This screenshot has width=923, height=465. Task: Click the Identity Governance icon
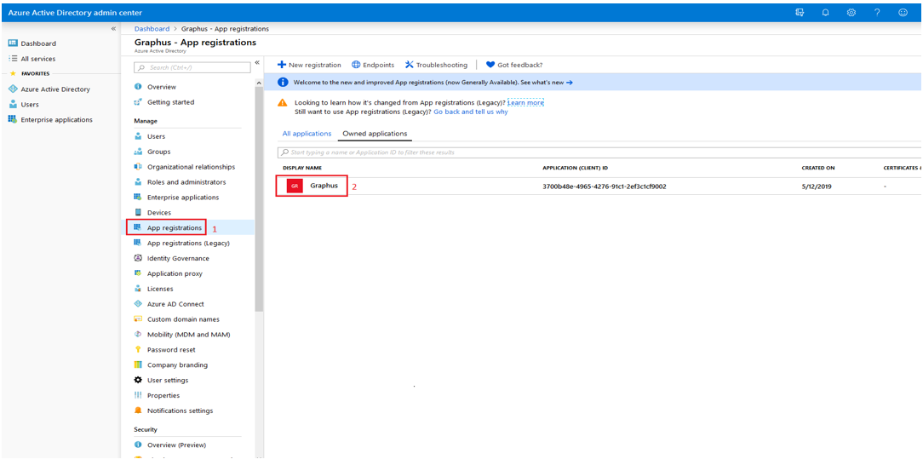(138, 258)
